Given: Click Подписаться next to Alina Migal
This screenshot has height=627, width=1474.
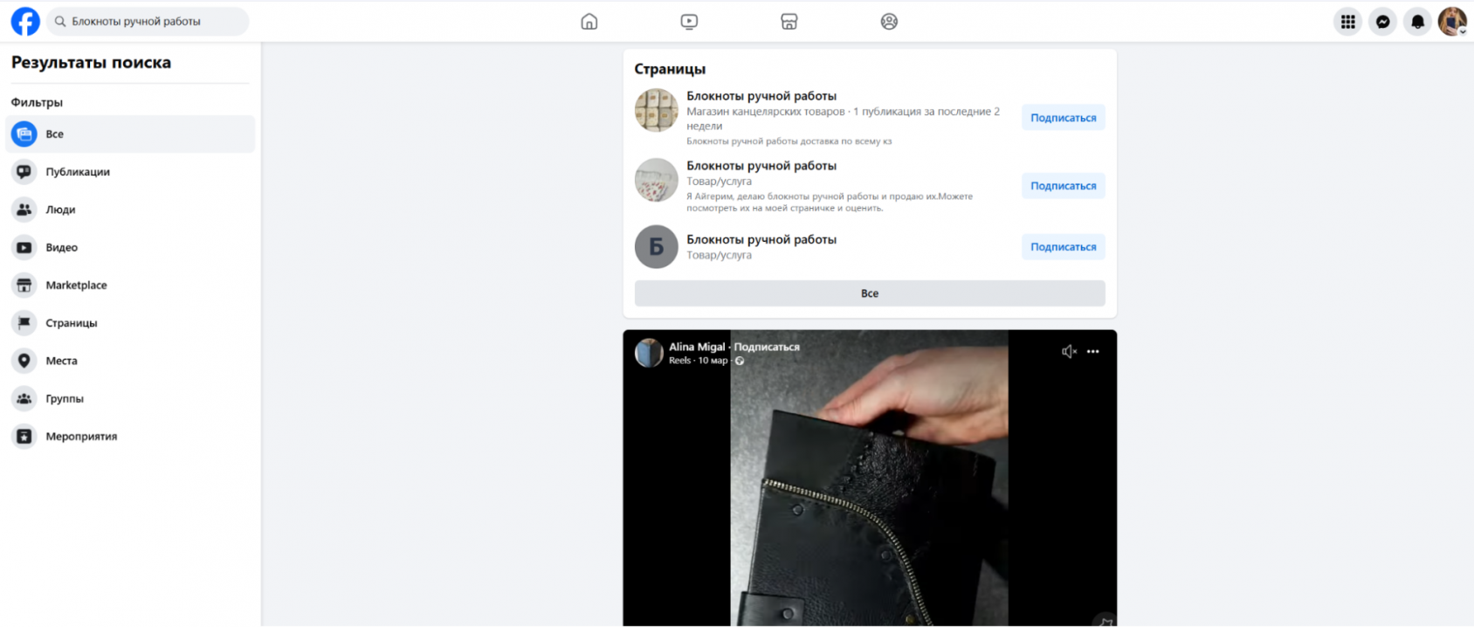Looking at the screenshot, I should pyautogui.click(x=767, y=347).
